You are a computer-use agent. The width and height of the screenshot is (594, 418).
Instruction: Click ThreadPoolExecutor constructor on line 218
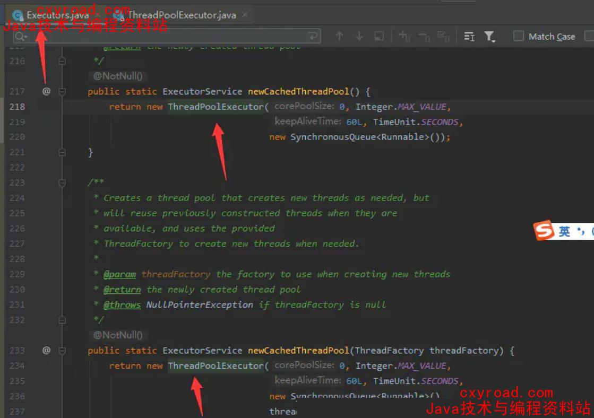click(x=215, y=107)
